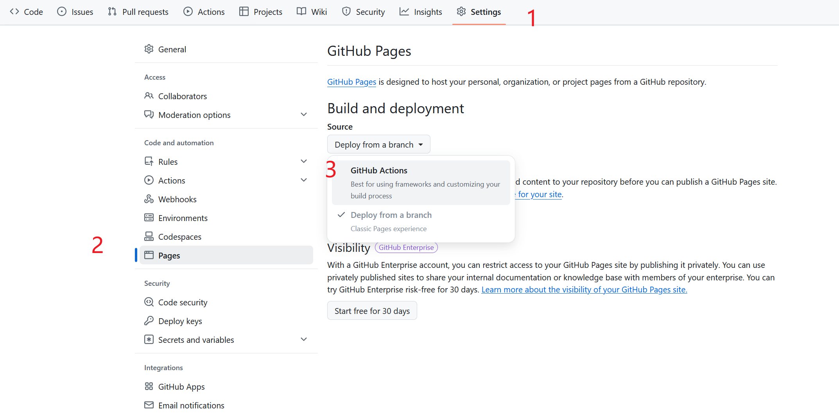
Task: Click the Email notifications envelope icon
Action: click(x=149, y=405)
